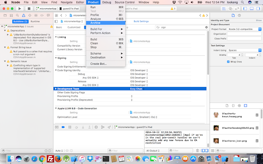This screenshot has height=164, width=263.
Task: Click the Class Prefix text field
Action: coord(244,39)
